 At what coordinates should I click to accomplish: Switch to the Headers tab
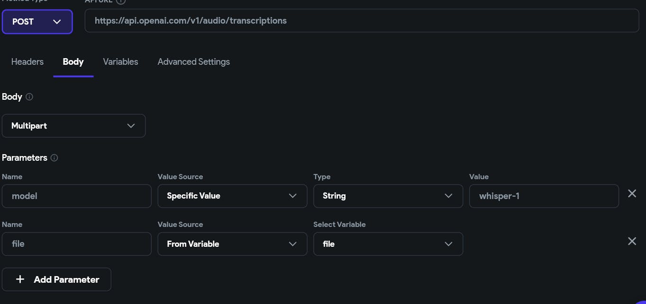(27, 62)
